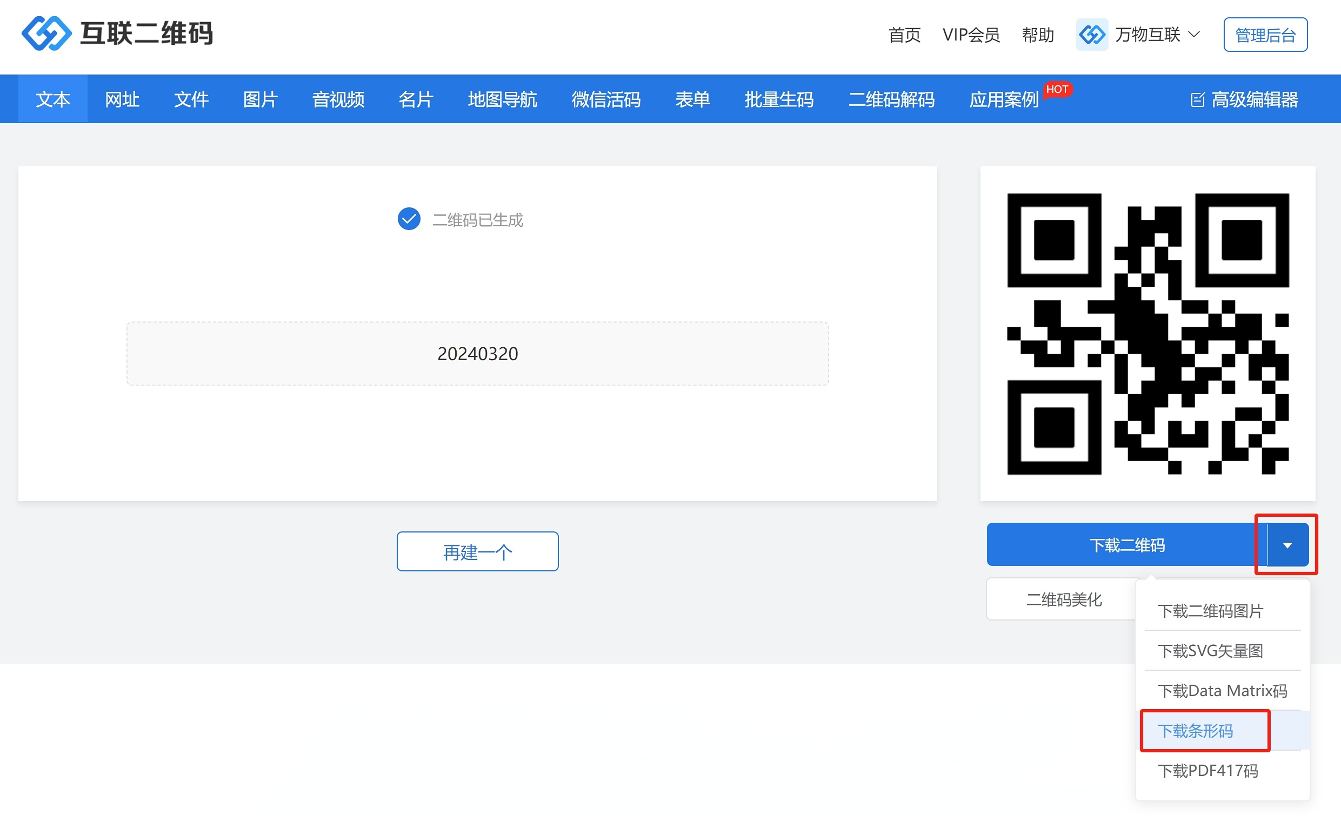Click the 互联二维码 logo icon
The height and width of the screenshot is (816, 1341).
click(46, 33)
